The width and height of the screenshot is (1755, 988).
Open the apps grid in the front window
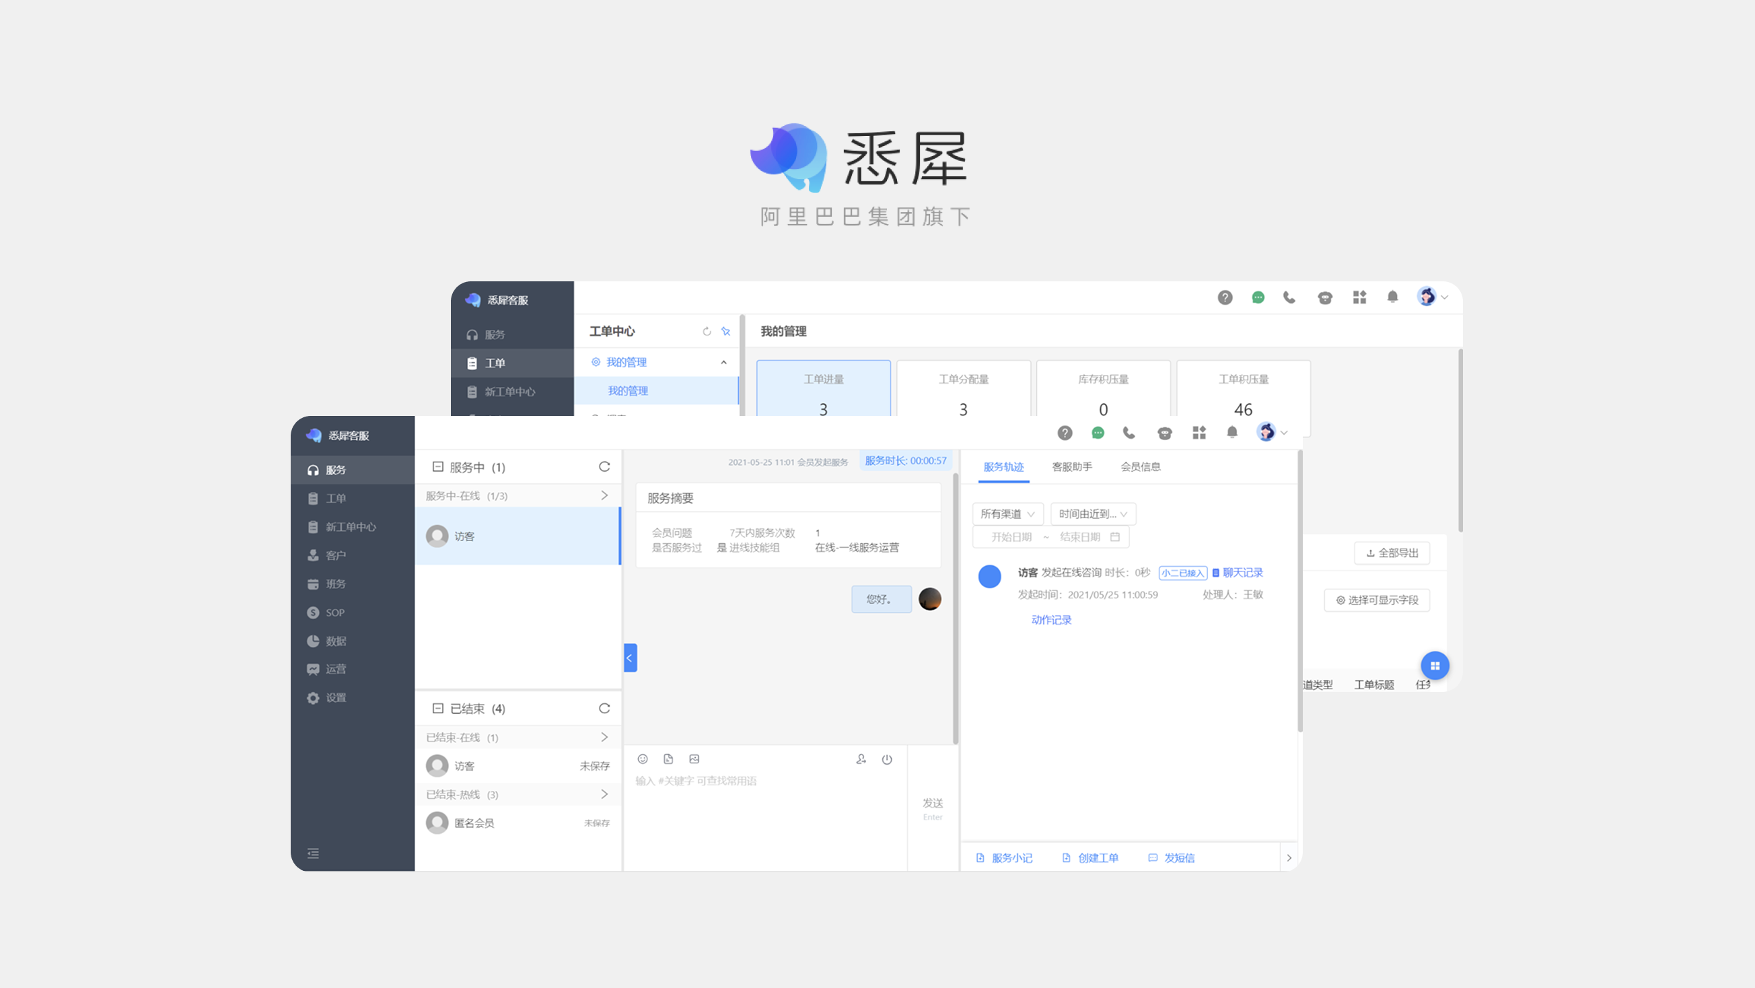1199,432
